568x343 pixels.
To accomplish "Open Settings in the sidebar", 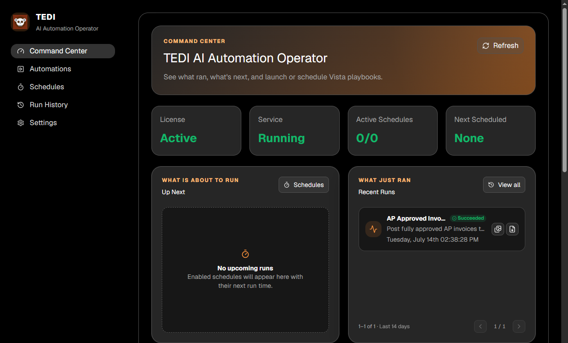I will pyautogui.click(x=63, y=123).
